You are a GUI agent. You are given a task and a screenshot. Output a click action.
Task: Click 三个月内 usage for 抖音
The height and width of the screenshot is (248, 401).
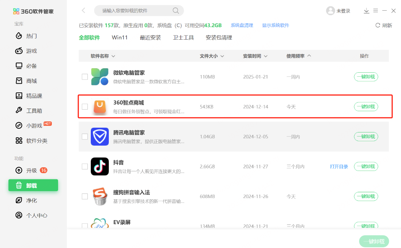click(x=296, y=167)
